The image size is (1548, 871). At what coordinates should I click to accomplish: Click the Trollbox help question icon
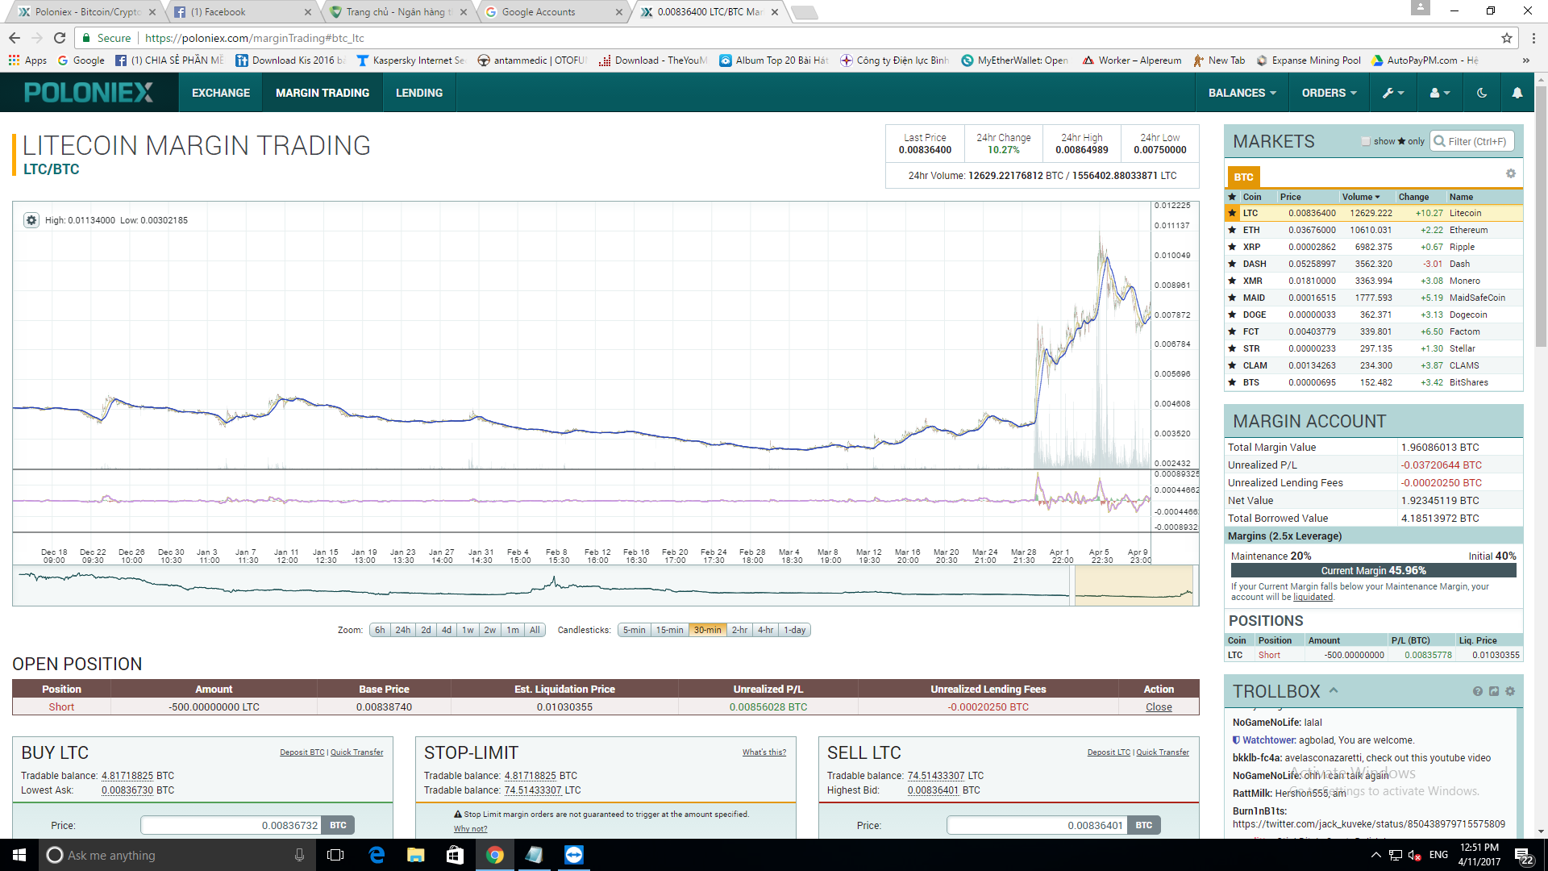[x=1477, y=691]
